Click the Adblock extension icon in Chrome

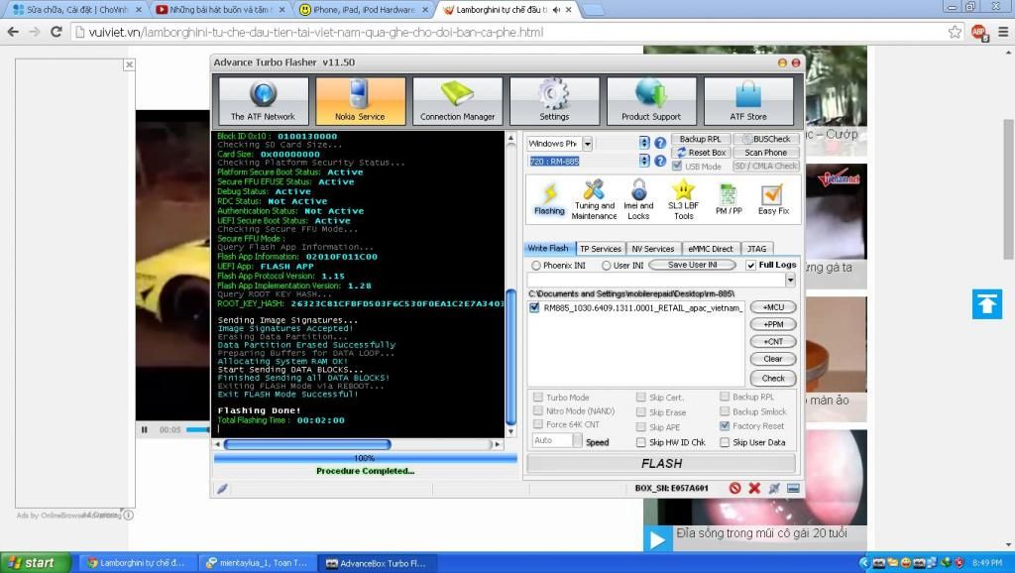[979, 32]
